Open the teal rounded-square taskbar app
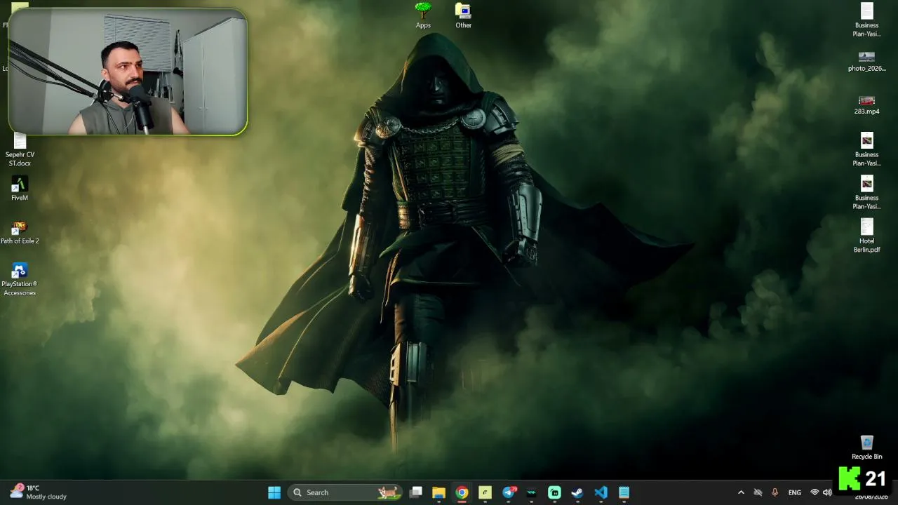Image resolution: width=898 pixels, height=505 pixels. (x=554, y=492)
